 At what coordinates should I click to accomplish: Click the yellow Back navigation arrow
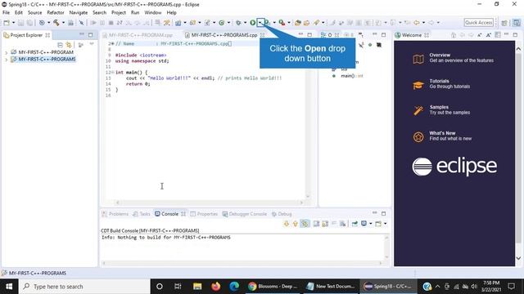[x=417, y=23]
